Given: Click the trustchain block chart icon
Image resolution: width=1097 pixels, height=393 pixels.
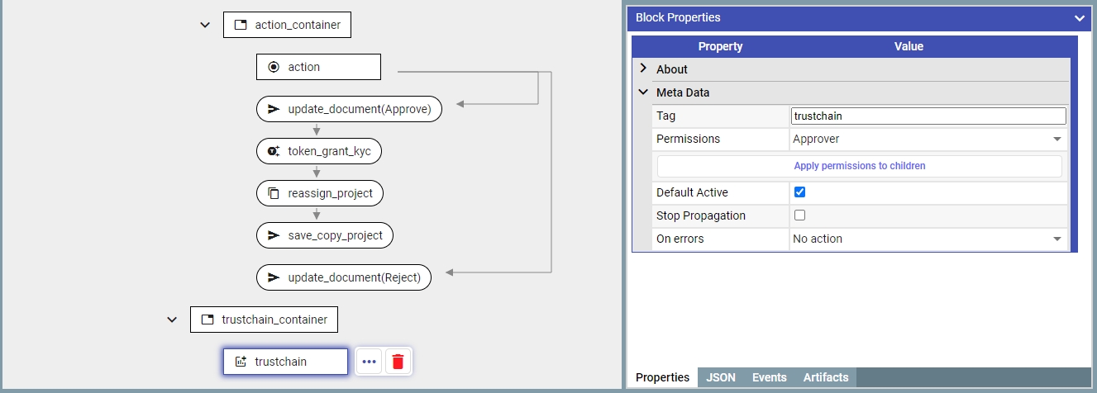Looking at the screenshot, I should pyautogui.click(x=241, y=362).
